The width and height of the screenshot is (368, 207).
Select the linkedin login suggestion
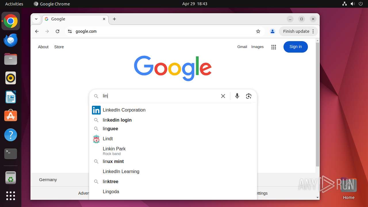173,120
